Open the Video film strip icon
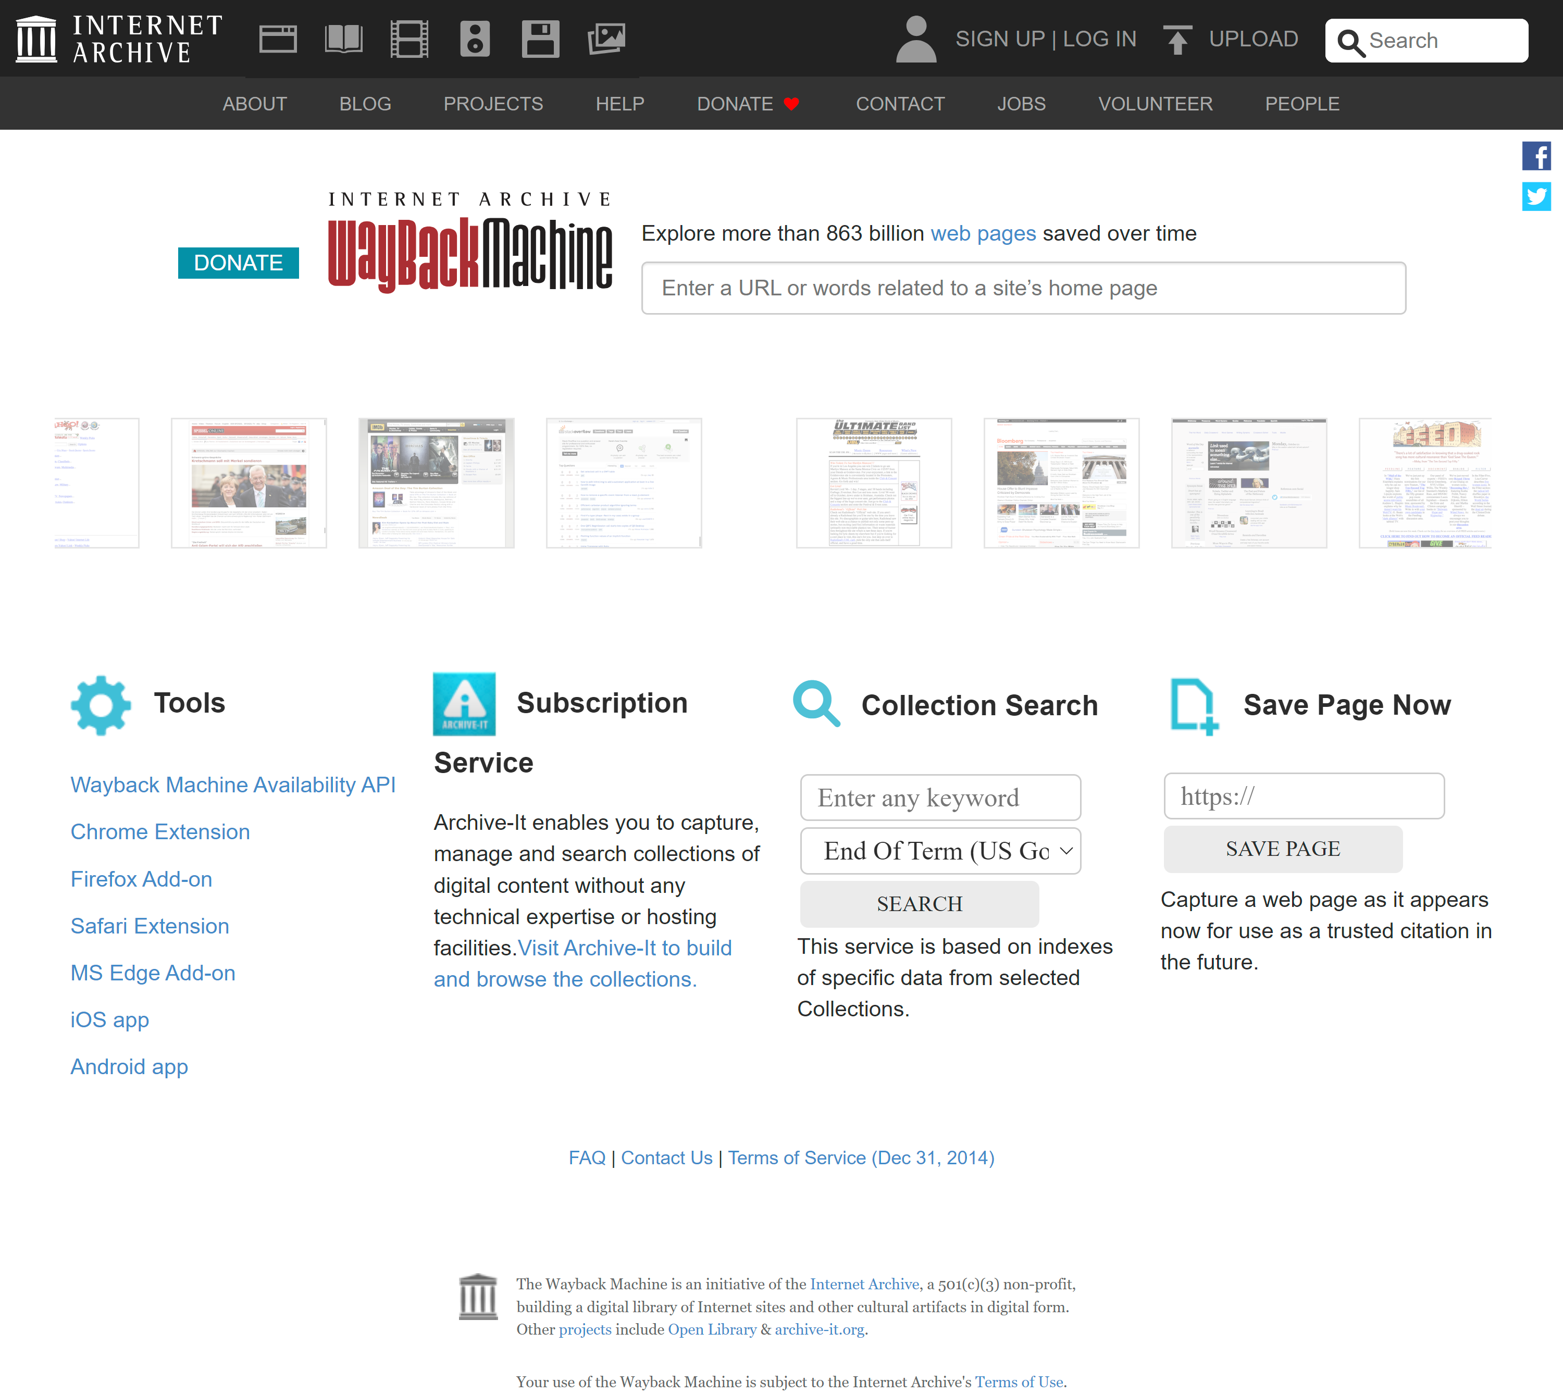Screen dimensions: 1563x1394 (x=409, y=39)
